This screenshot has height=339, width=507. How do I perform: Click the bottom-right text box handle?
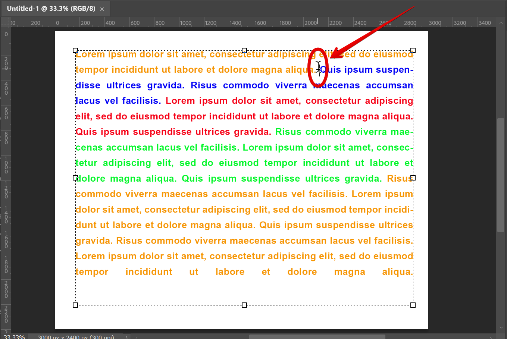(x=413, y=305)
